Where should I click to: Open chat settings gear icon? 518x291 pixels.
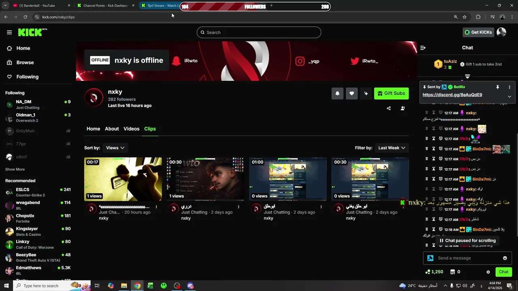click(x=488, y=272)
